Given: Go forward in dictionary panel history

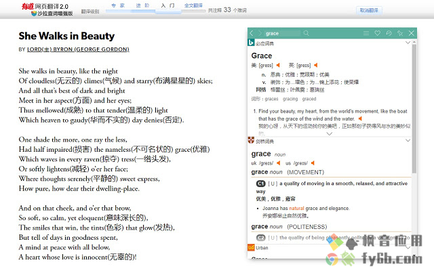Looking at the screenshot, I should tap(259, 33).
